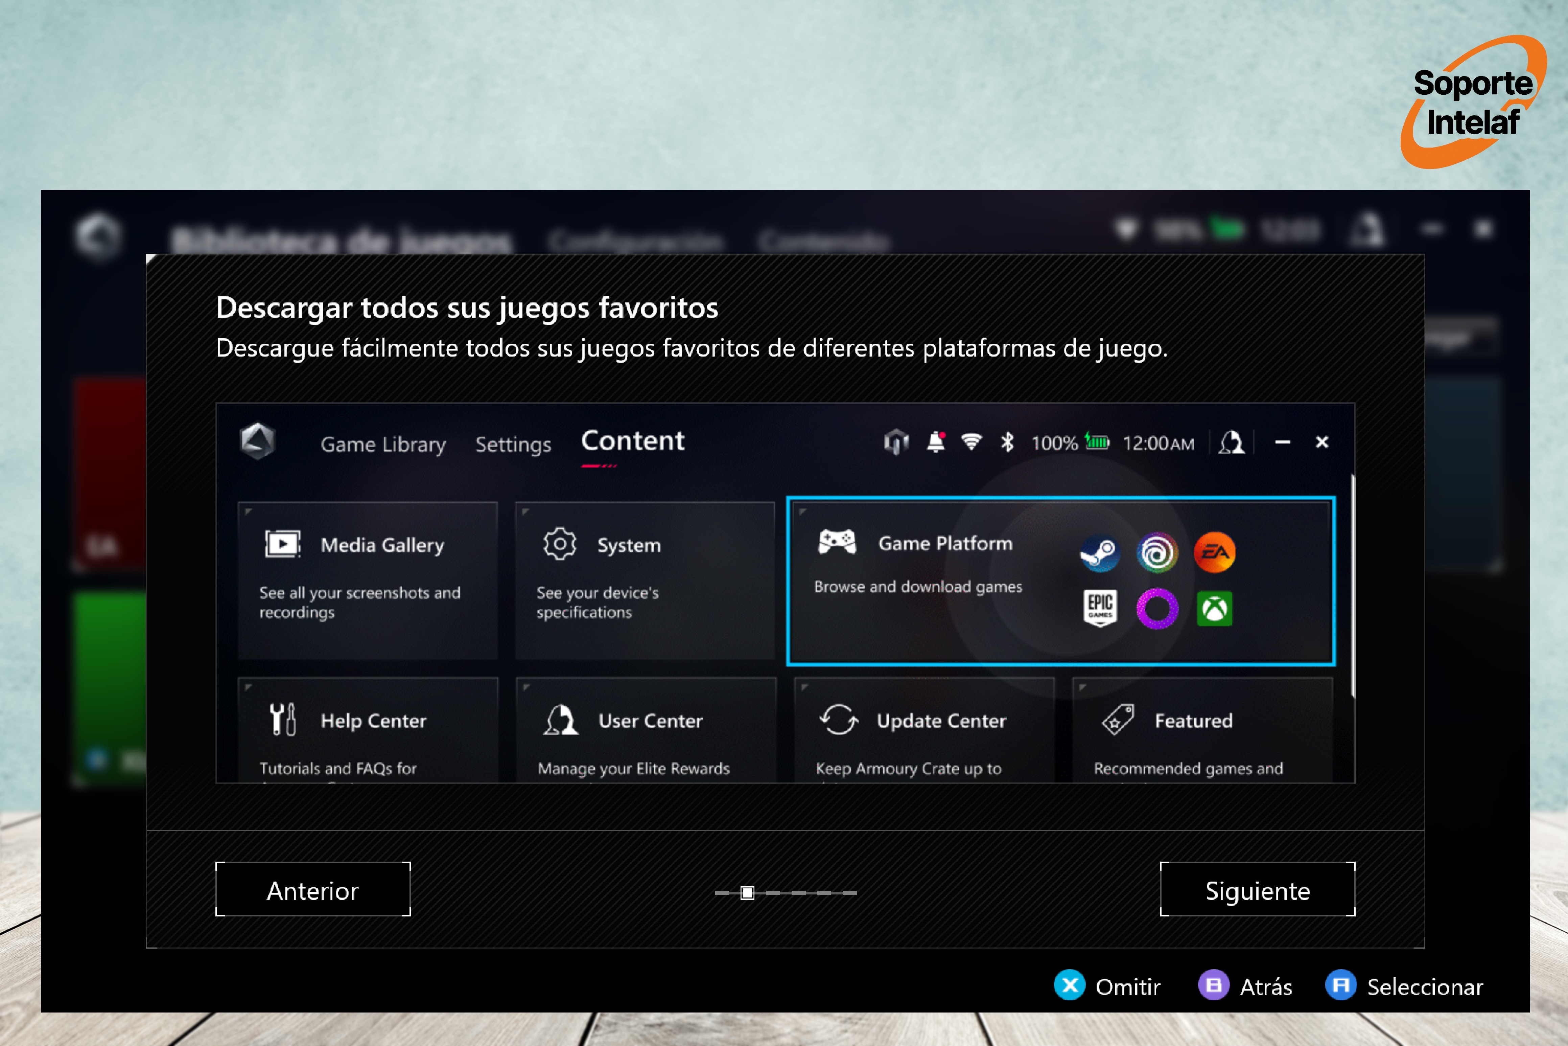
Task: Click the Epic Games icon
Action: click(x=1099, y=608)
